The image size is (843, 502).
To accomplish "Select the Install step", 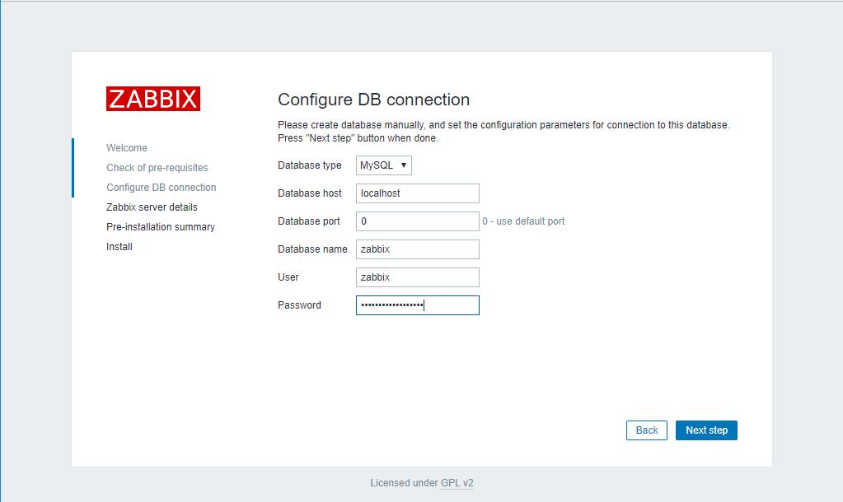I will point(119,247).
